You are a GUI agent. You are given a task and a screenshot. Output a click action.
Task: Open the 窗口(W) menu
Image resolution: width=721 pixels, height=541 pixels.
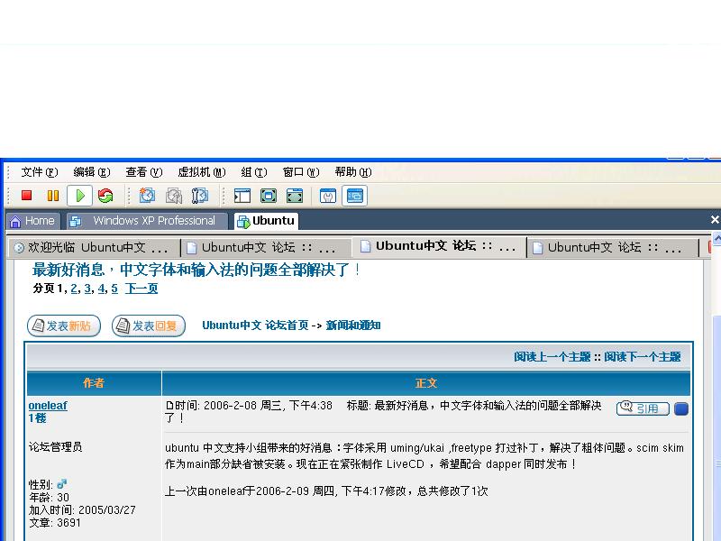pyautogui.click(x=301, y=172)
